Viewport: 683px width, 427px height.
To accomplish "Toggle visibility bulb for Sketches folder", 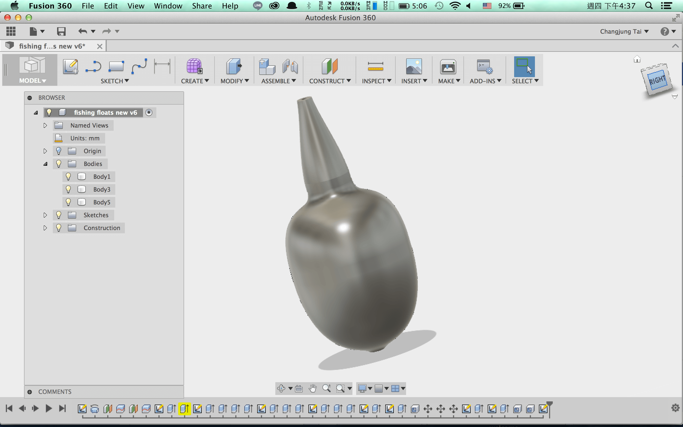I will (58, 215).
